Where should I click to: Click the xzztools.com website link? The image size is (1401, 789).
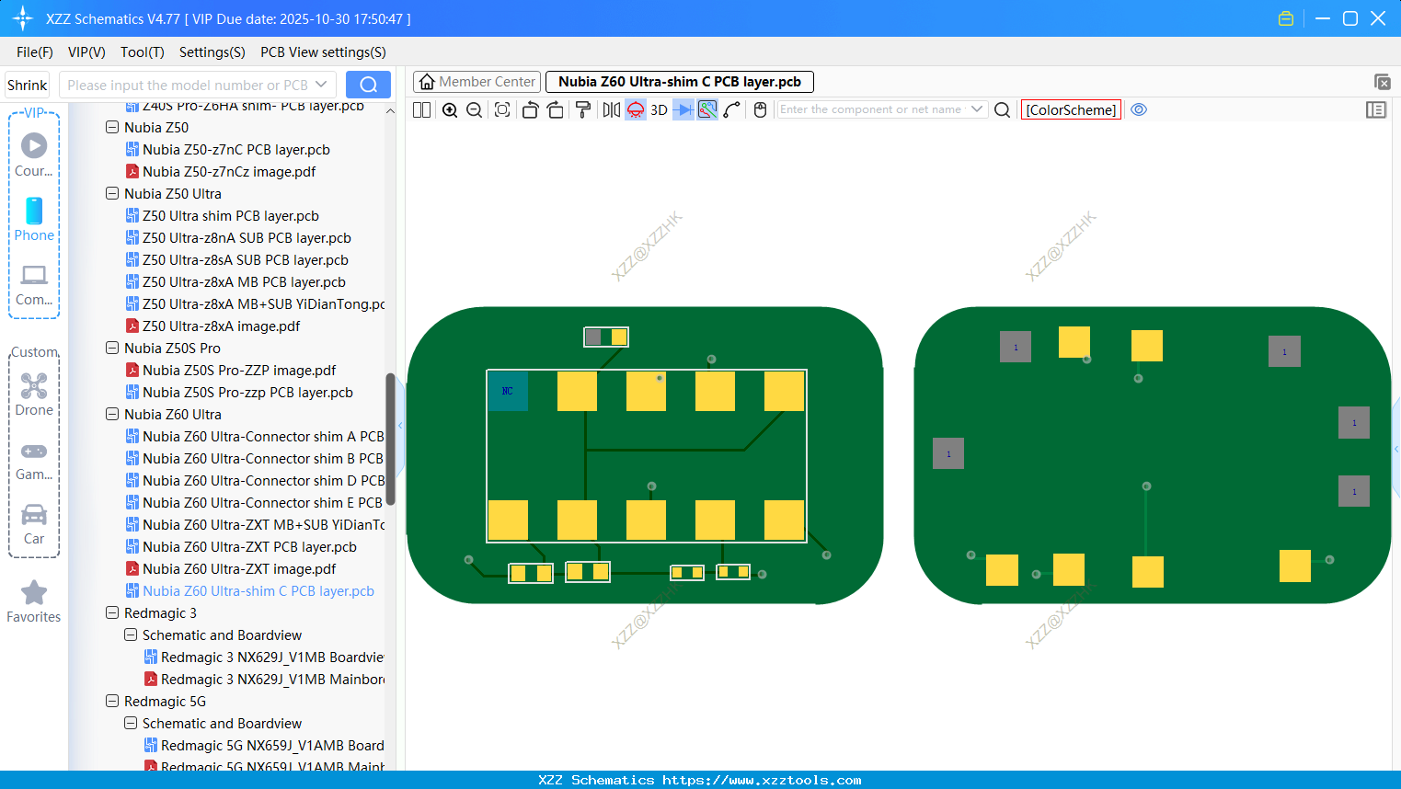coord(762,780)
